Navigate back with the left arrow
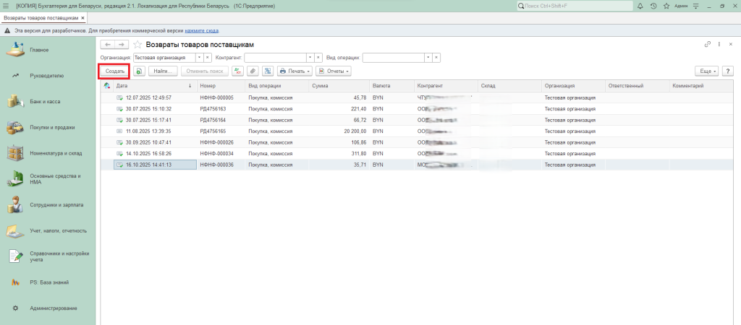Image resolution: width=741 pixels, height=325 pixels. pos(108,45)
